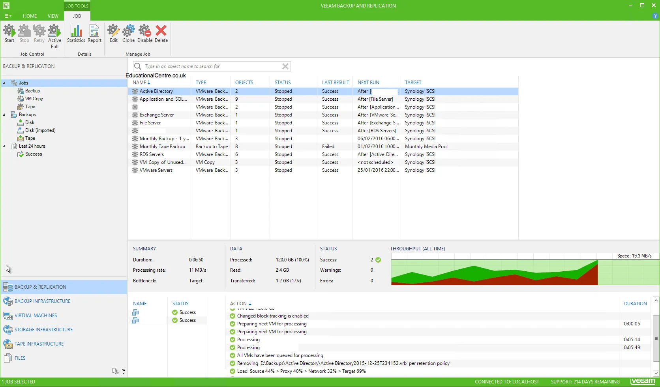Click the navigation pane options icon
This screenshot has width=660, height=387.
pyautogui.click(x=115, y=371)
